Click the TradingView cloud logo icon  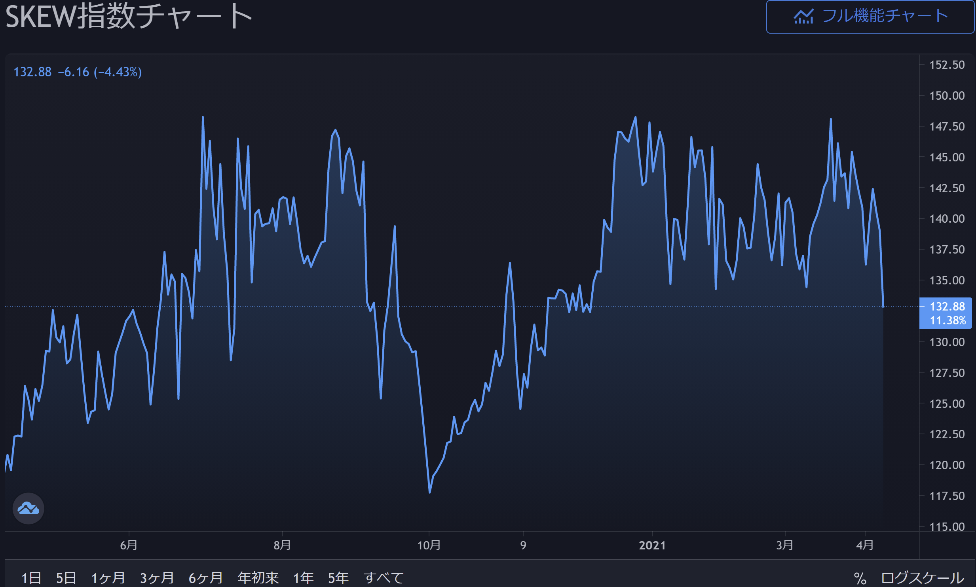(28, 508)
